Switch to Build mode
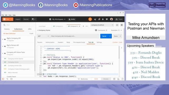169x95 pixels. [96, 79]
